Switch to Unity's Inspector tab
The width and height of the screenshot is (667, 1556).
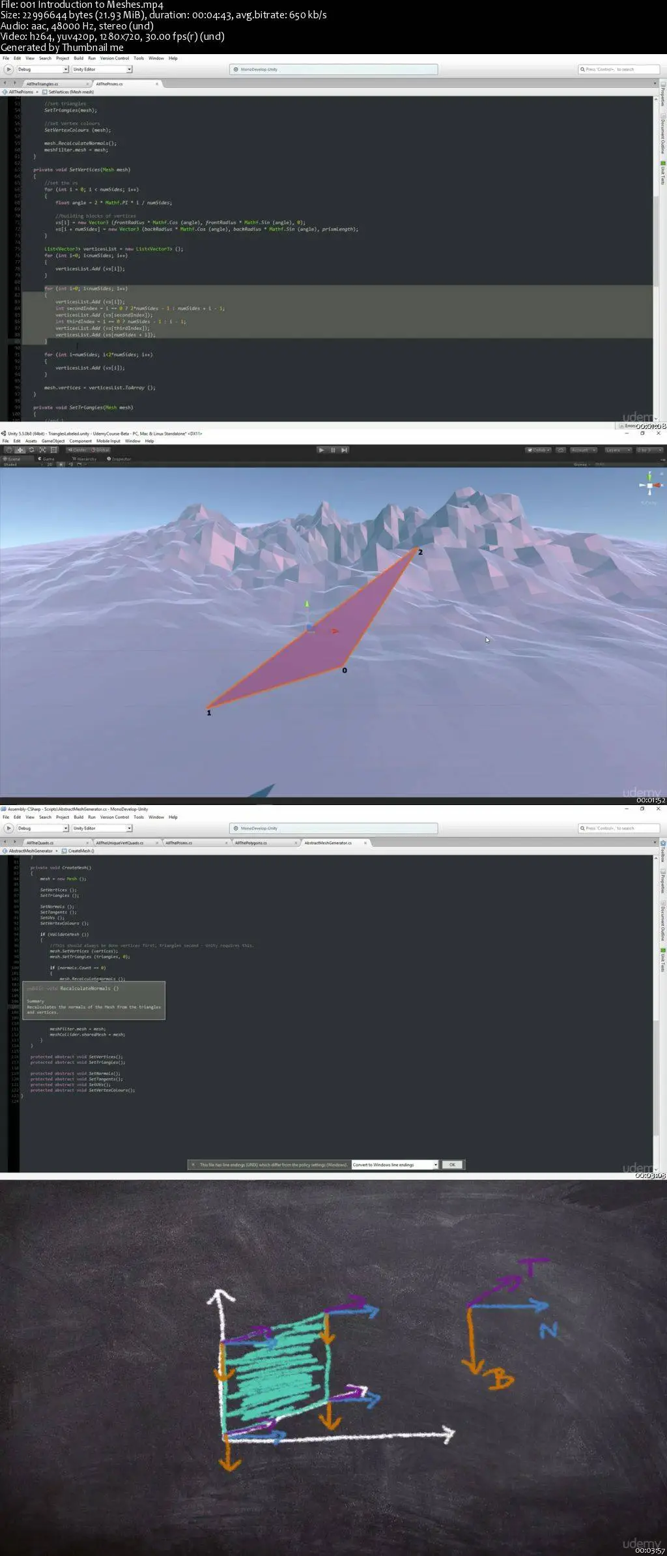pyautogui.click(x=119, y=459)
